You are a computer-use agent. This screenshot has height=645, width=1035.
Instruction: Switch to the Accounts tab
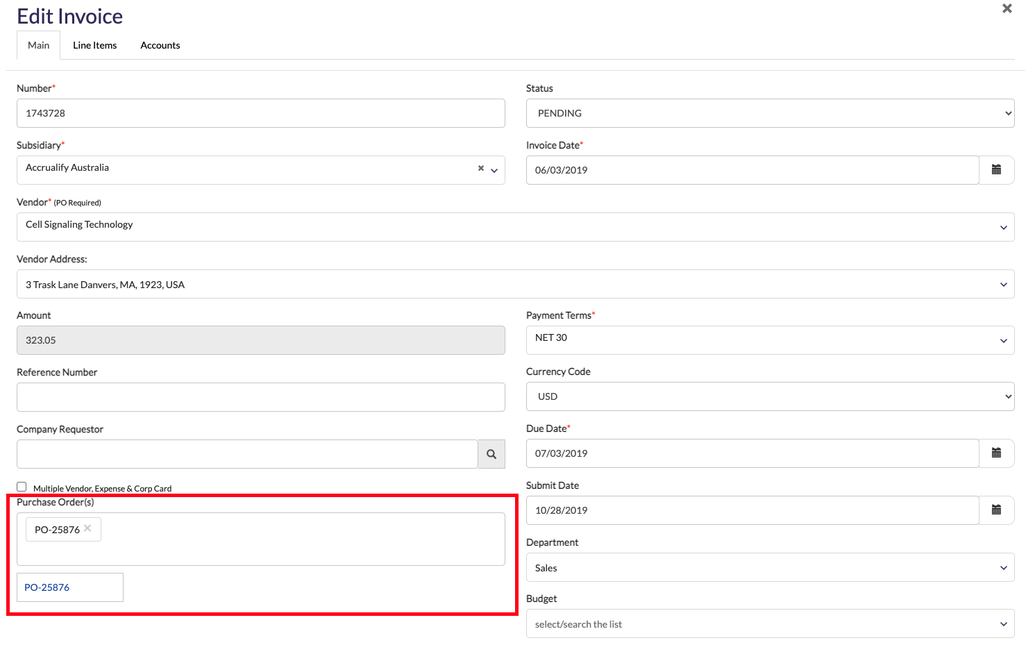coord(160,45)
